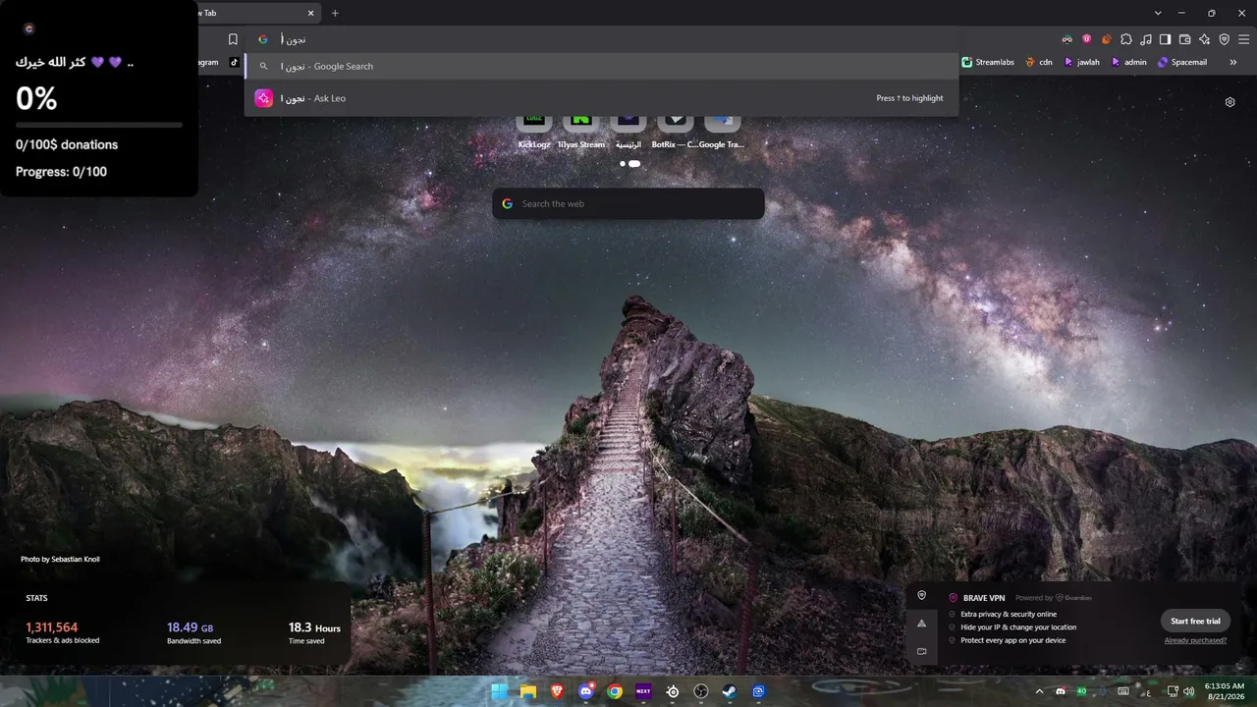Click the circular logo in donation overlay
Image resolution: width=1257 pixels, height=707 pixels.
28,29
